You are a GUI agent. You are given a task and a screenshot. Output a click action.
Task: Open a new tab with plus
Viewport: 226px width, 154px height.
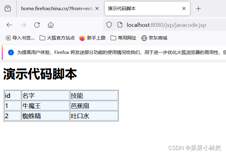198,9
